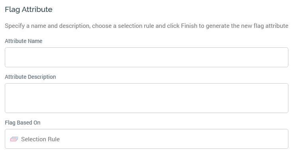
Task: Click the Selection Rule stacked-cards icon
Action: coord(14,139)
